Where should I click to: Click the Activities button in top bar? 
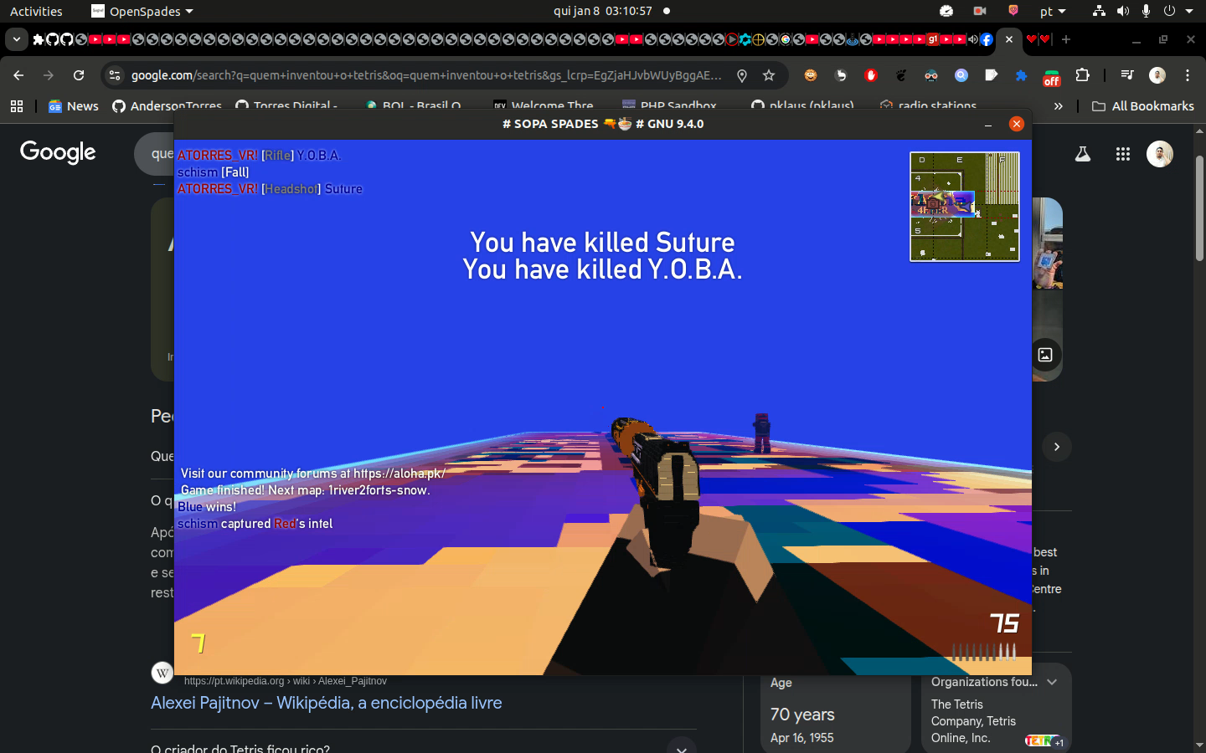[36, 12]
